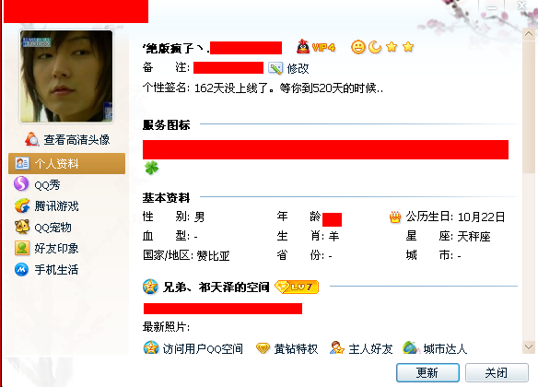Click the green four-leaf clover service icon
The image size is (538, 387).
151,168
